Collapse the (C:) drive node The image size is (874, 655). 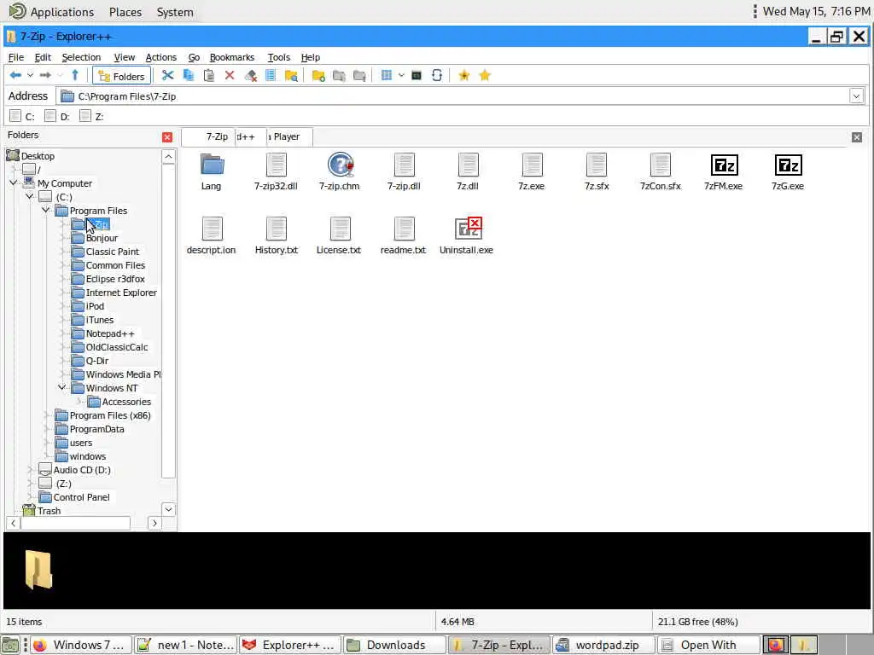30,197
